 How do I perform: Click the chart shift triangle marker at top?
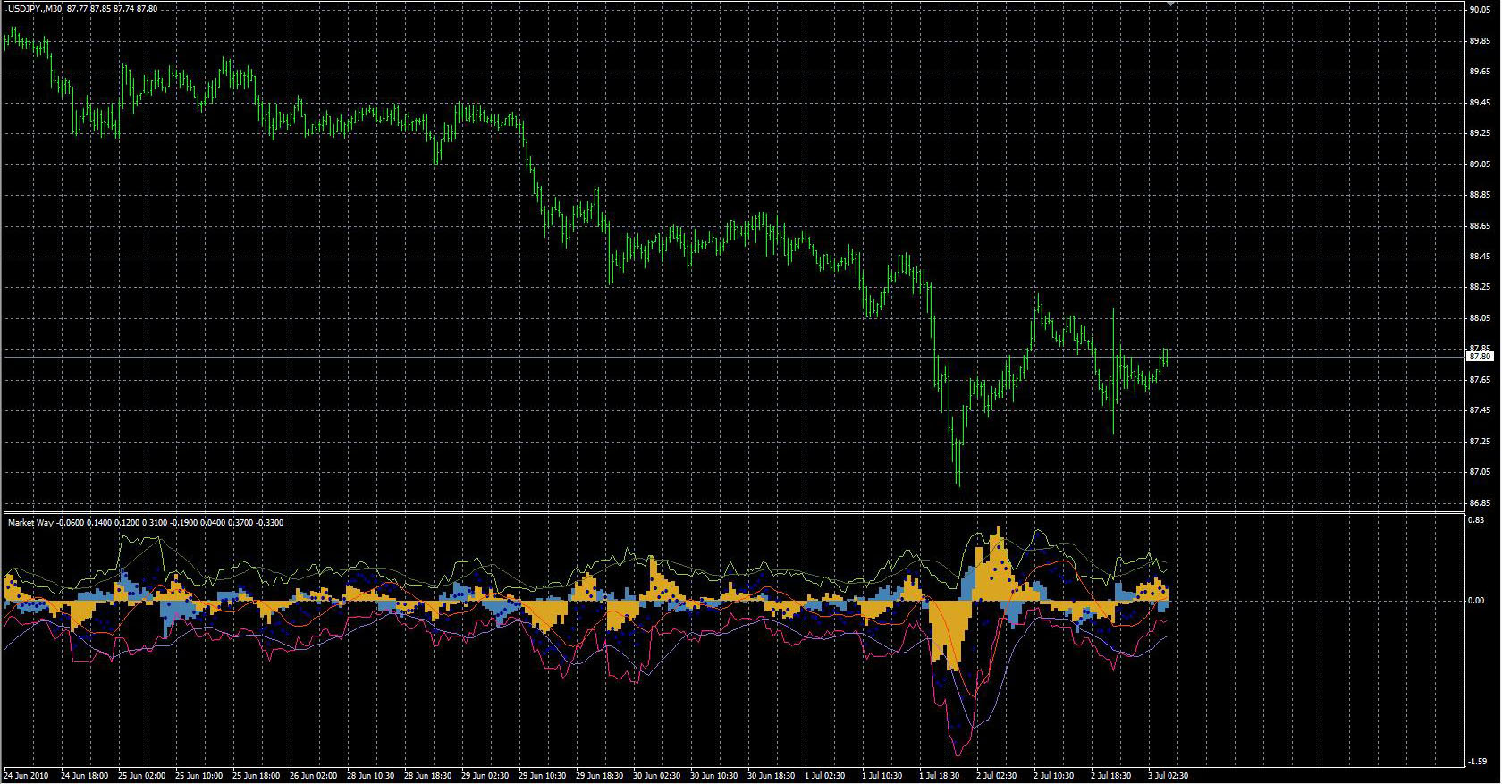[1170, 4]
